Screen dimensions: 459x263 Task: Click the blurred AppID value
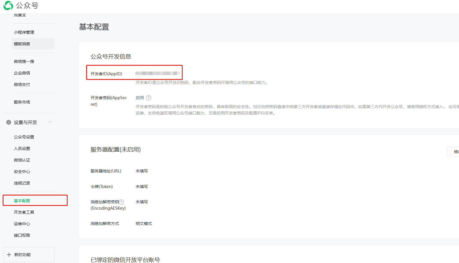click(158, 73)
